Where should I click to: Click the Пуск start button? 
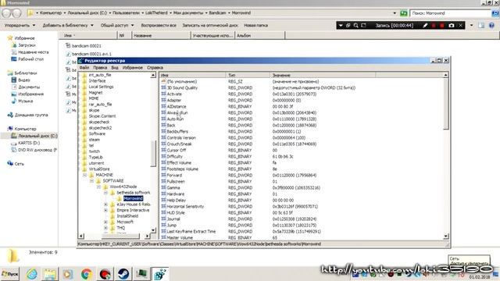10,274
